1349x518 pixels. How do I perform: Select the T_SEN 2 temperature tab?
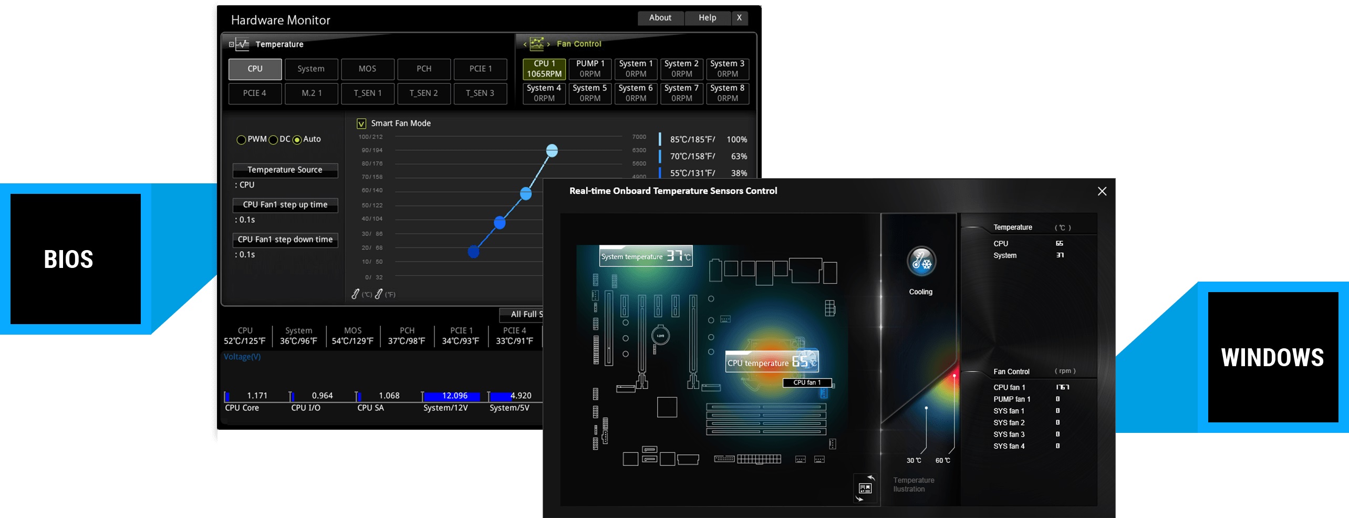tap(424, 93)
